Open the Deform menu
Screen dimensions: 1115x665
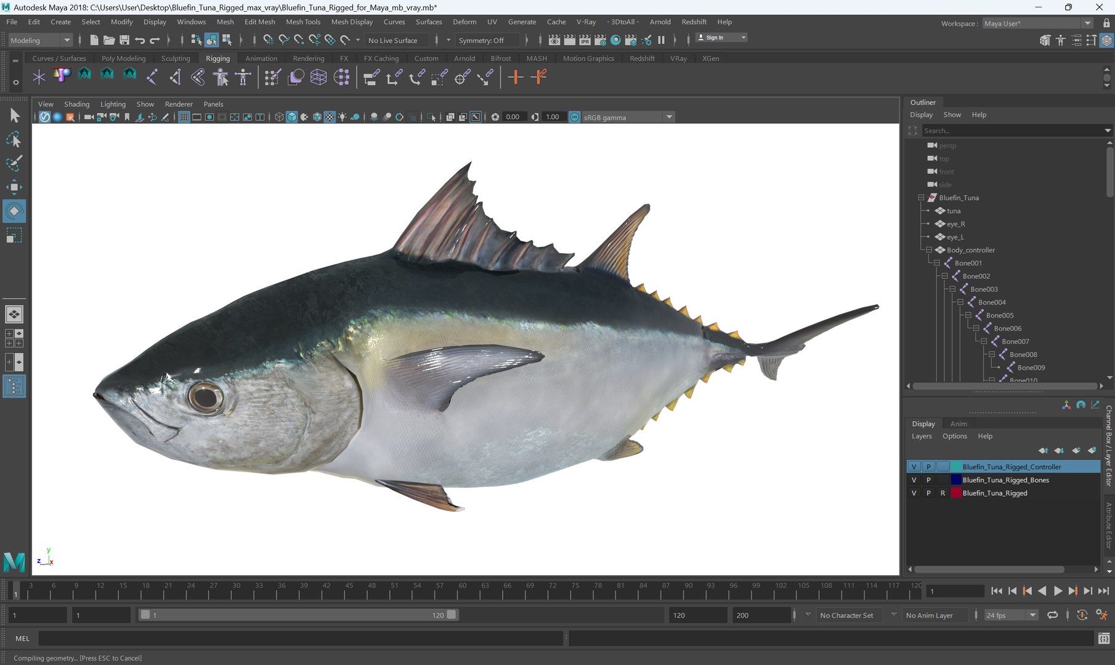click(464, 22)
